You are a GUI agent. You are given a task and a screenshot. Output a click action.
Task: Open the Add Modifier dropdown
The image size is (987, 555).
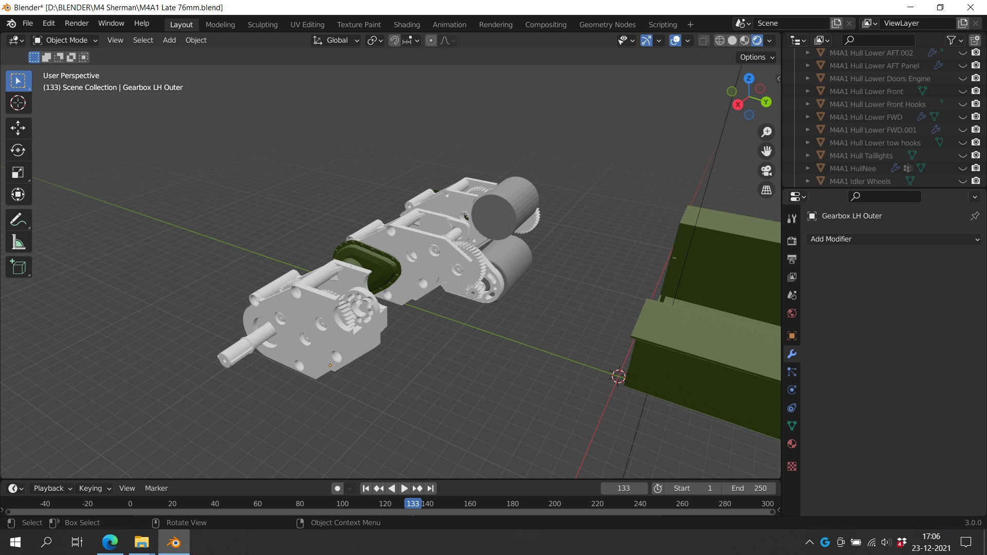pyautogui.click(x=894, y=239)
